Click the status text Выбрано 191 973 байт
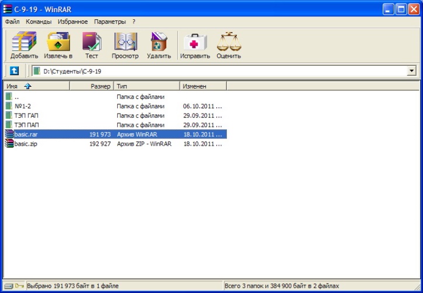 coord(73,286)
